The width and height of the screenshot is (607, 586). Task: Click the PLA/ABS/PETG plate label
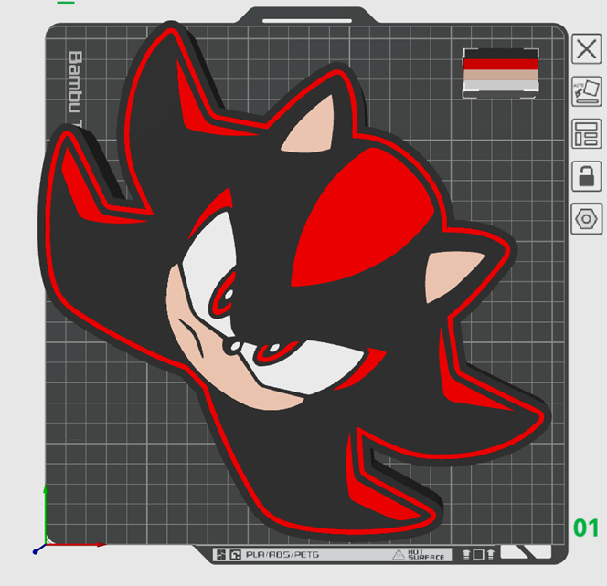click(275, 555)
